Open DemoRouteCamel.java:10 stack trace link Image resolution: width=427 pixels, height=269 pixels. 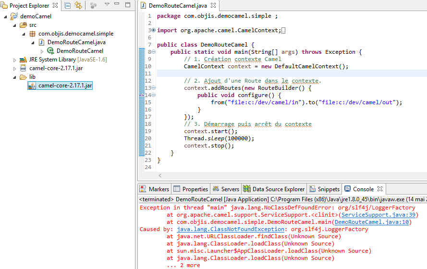tap(372, 222)
